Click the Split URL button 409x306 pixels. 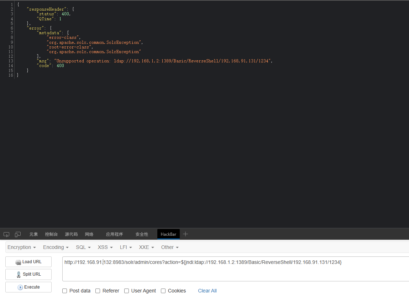[x=28, y=274]
